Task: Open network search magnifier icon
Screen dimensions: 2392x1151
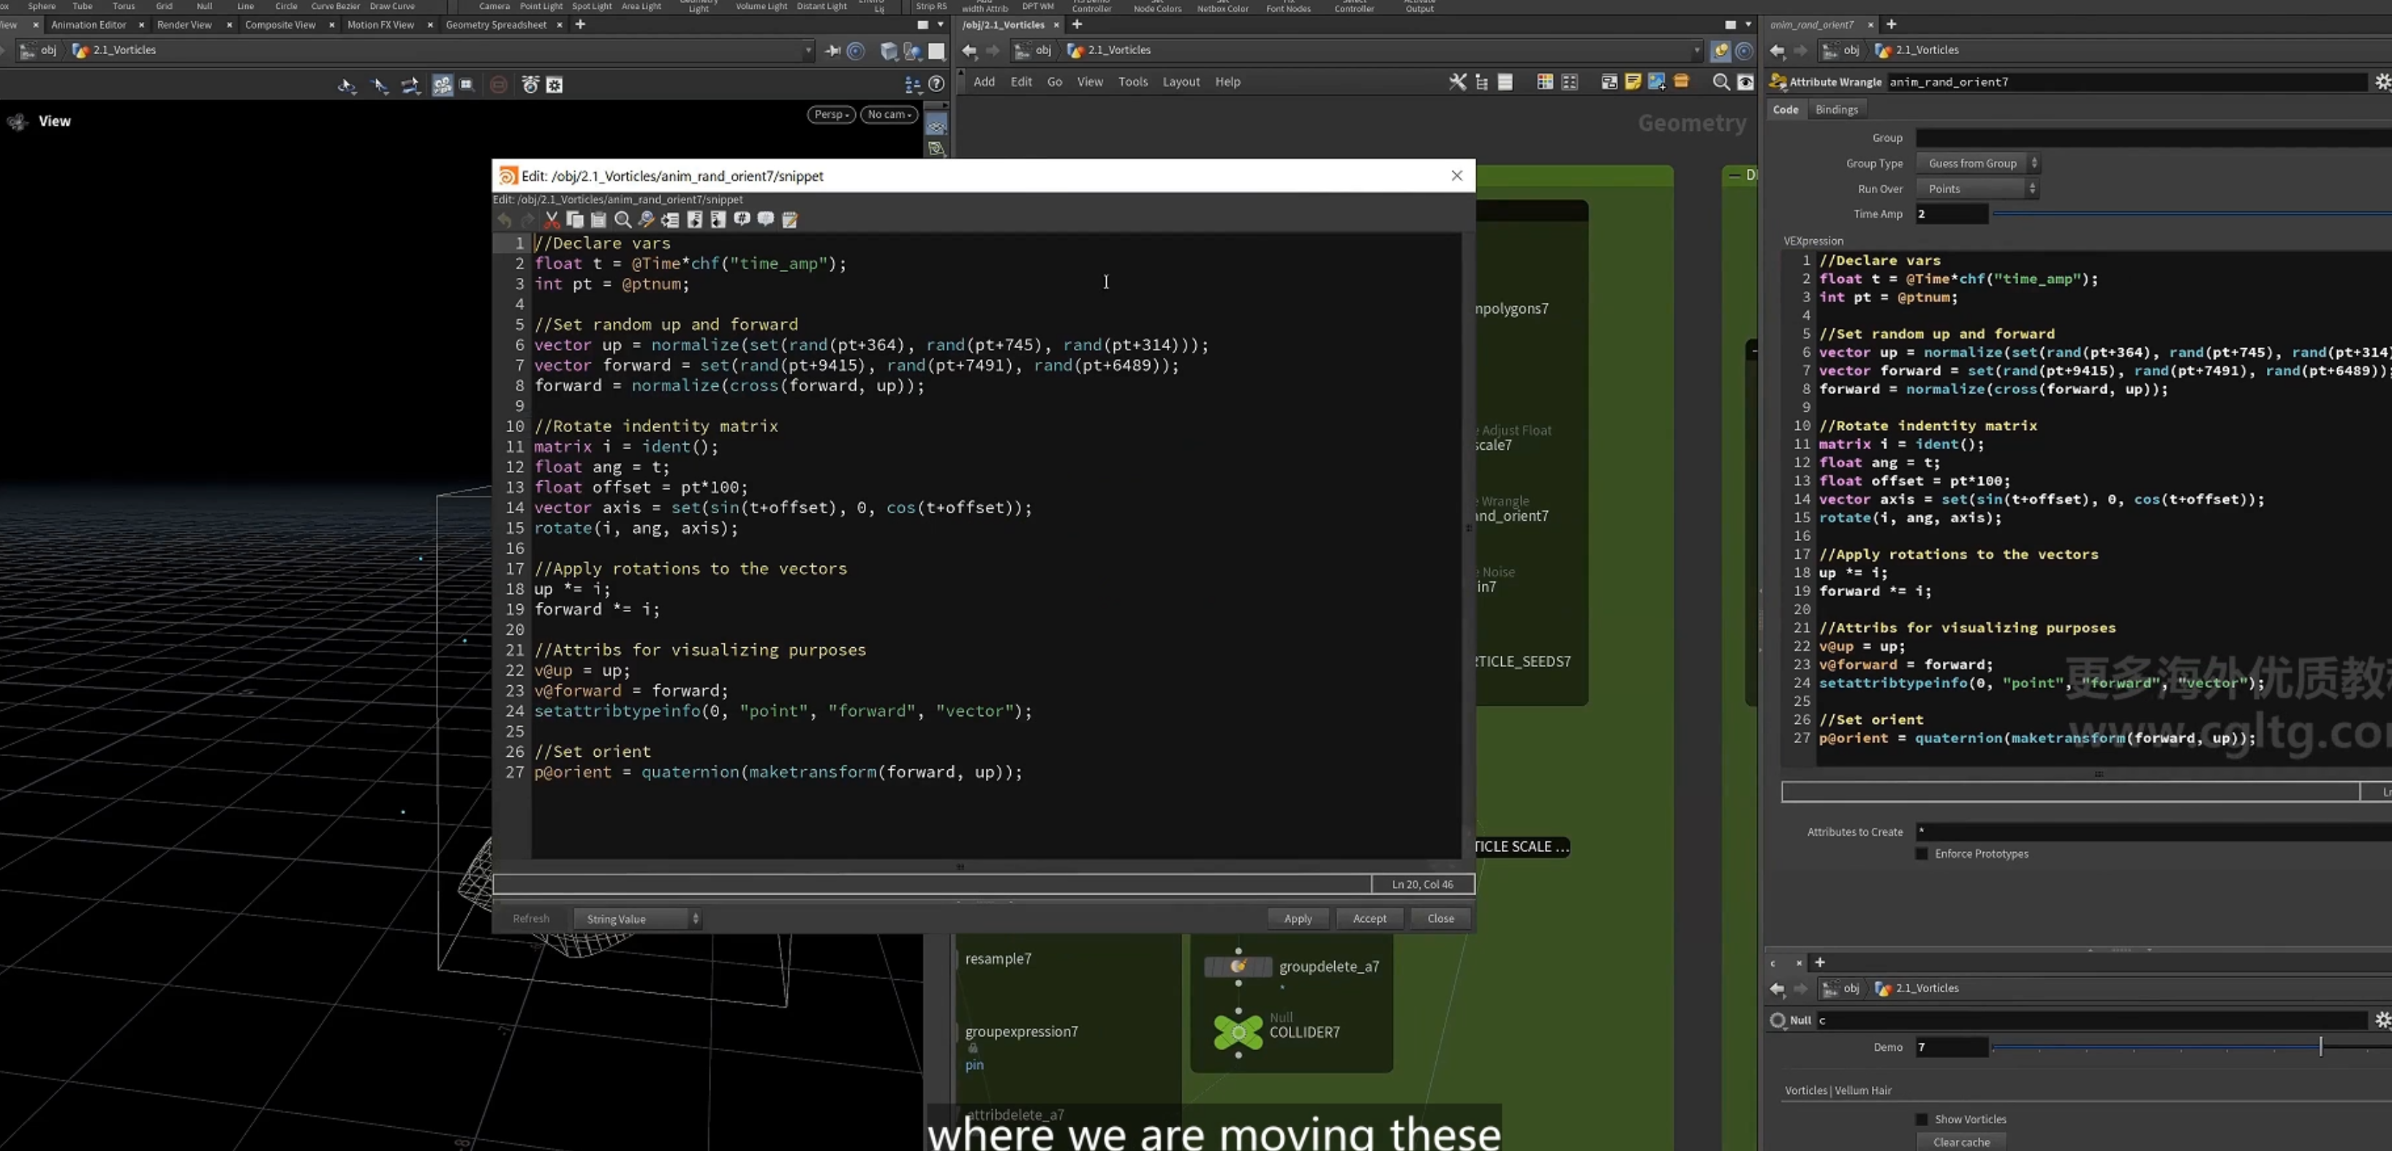Action: tap(1720, 82)
